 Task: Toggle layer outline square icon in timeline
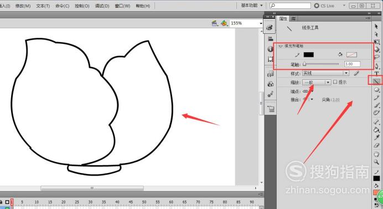point(7,202)
